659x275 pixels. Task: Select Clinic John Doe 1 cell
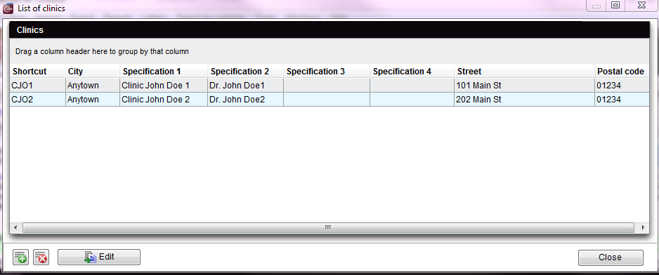[x=164, y=86]
